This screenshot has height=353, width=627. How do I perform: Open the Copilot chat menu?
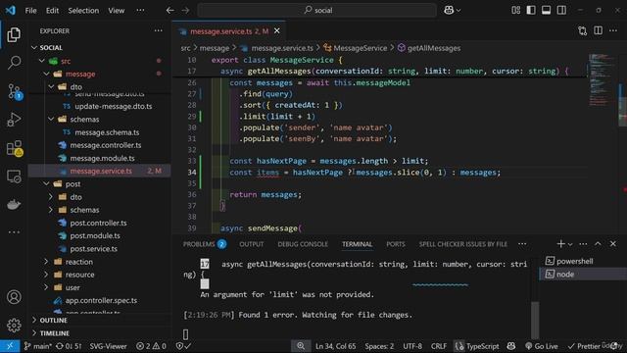coord(453,11)
